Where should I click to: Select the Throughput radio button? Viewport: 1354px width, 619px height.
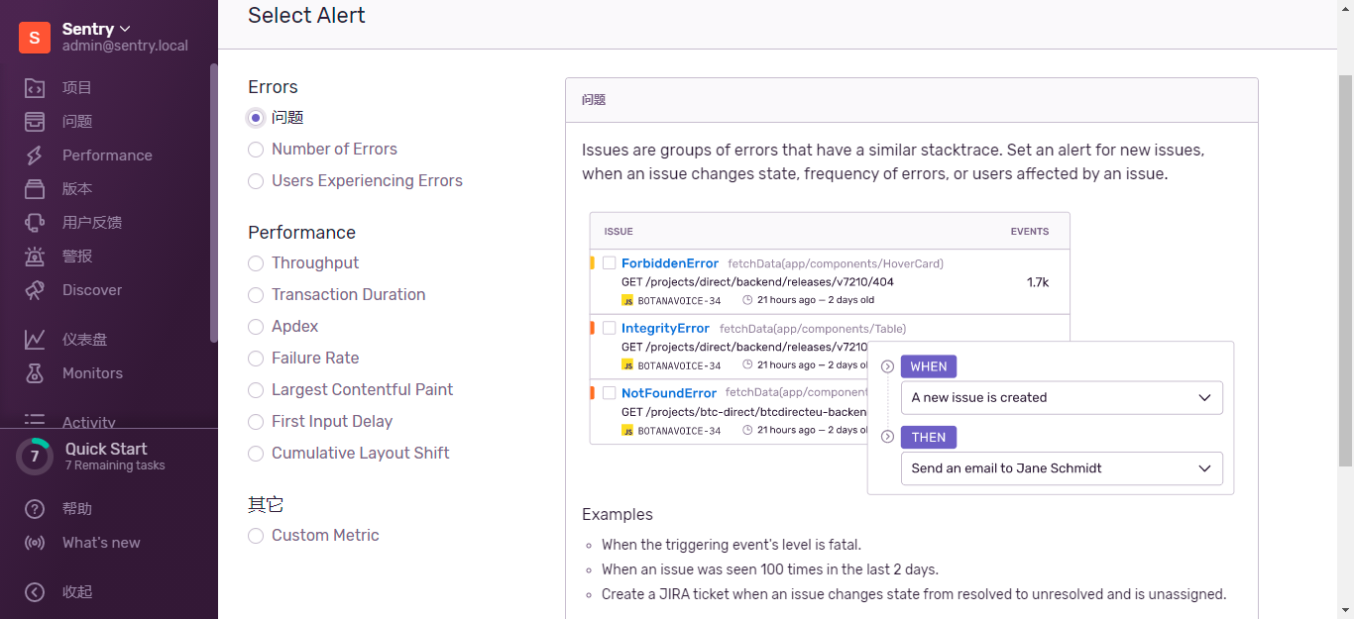(256, 263)
